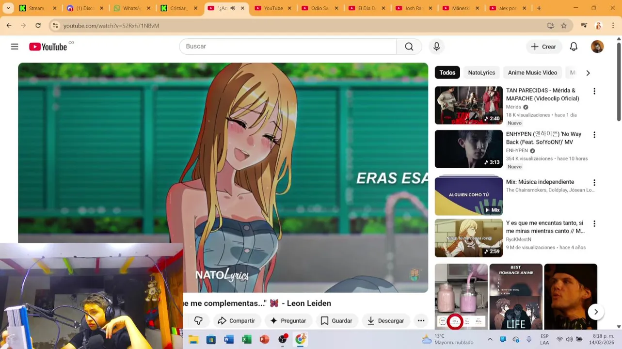Open Best Romance Anime short
This screenshot has width=622, height=349.
[x=516, y=297]
